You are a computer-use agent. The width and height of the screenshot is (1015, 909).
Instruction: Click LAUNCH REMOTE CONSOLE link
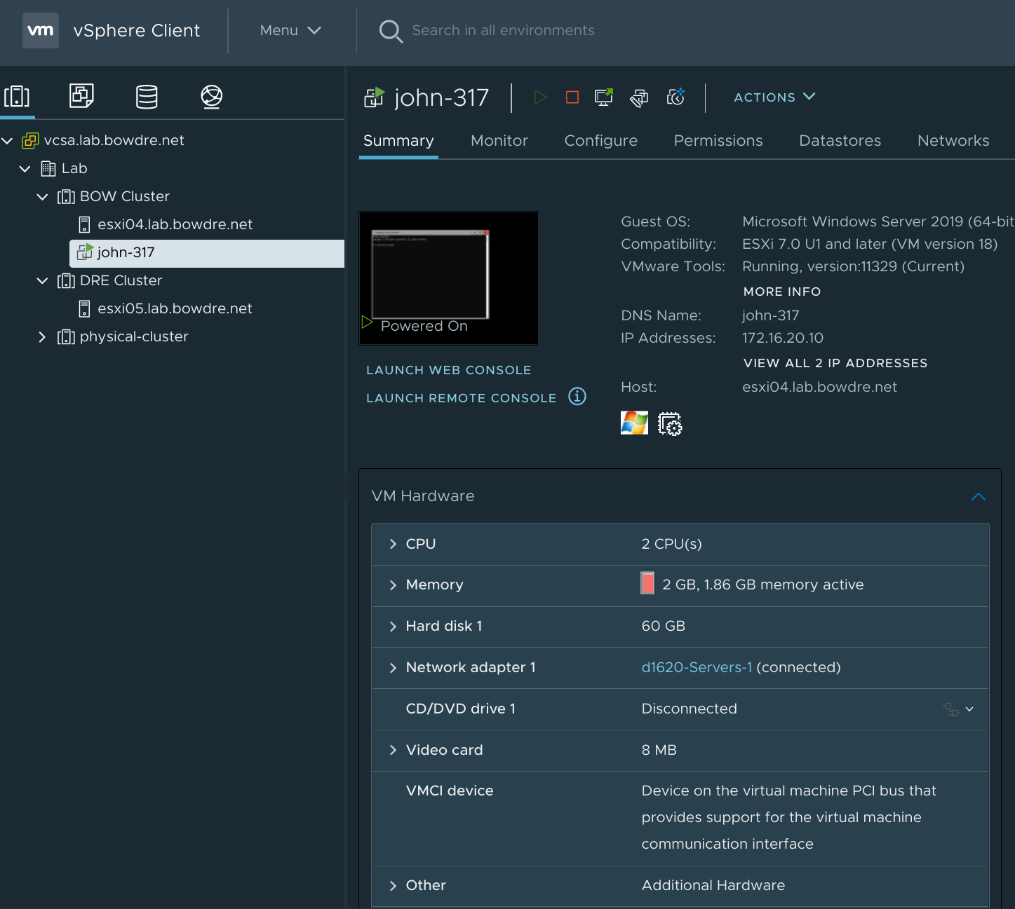[462, 398]
